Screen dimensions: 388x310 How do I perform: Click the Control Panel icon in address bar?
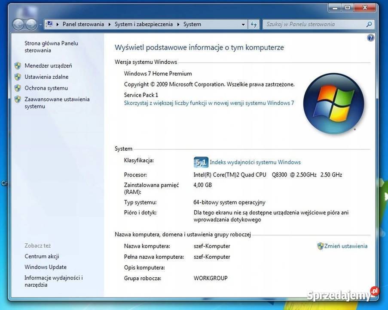tap(50, 24)
